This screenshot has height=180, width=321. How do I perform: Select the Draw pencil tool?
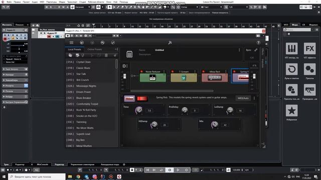(118, 7)
